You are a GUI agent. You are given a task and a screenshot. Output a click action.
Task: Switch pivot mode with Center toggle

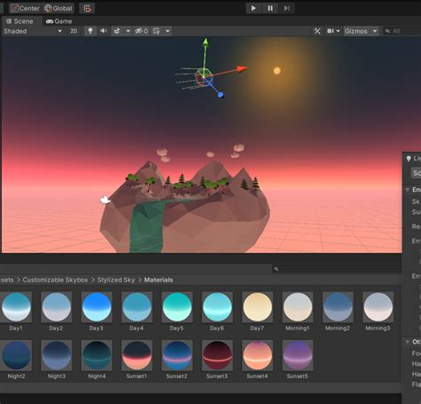pos(25,8)
